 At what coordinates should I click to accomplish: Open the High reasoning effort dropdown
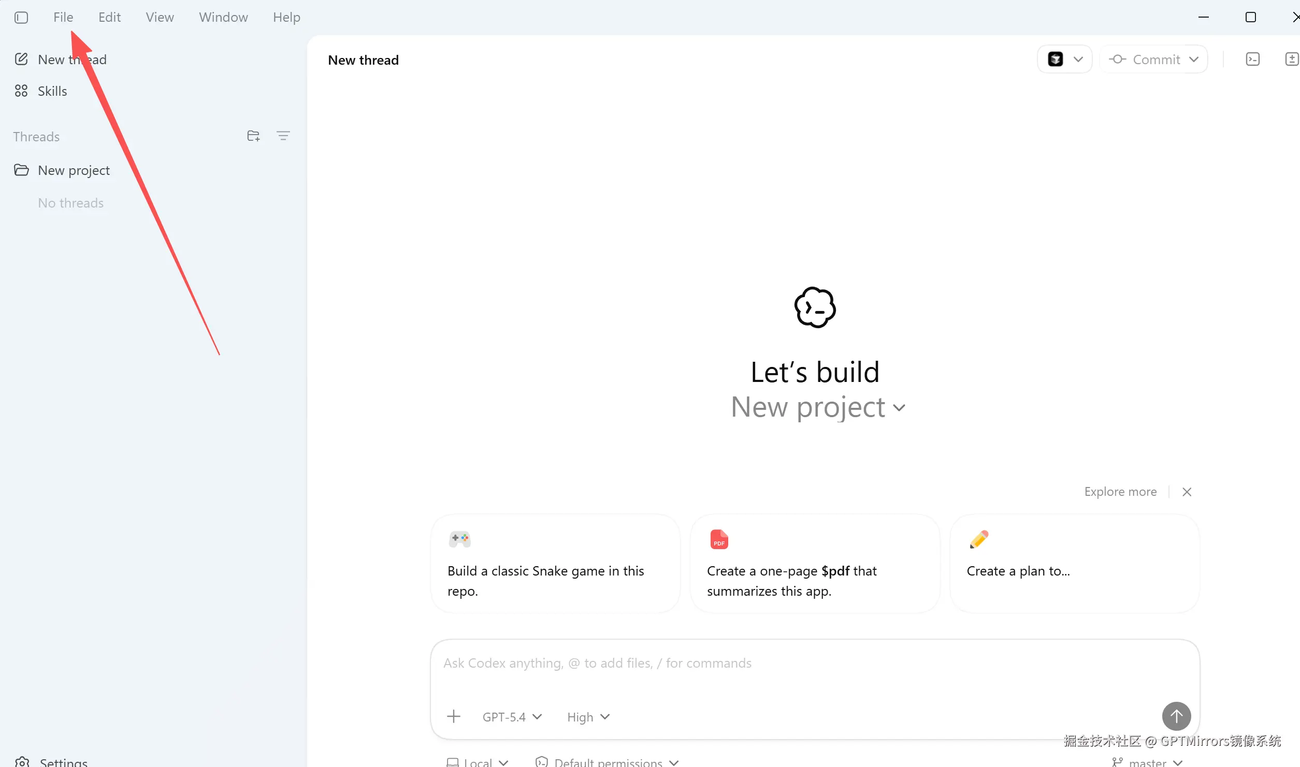pyautogui.click(x=588, y=717)
